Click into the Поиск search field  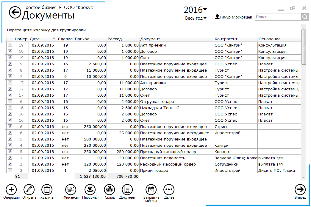(x=278, y=17)
